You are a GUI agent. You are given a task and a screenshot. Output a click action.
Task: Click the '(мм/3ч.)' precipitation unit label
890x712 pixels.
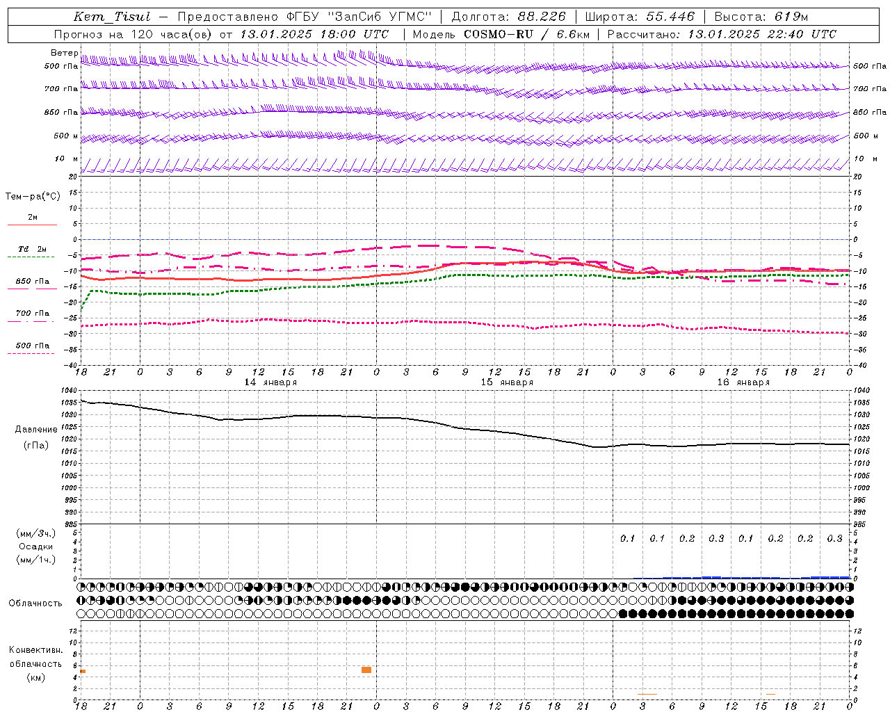point(36,533)
